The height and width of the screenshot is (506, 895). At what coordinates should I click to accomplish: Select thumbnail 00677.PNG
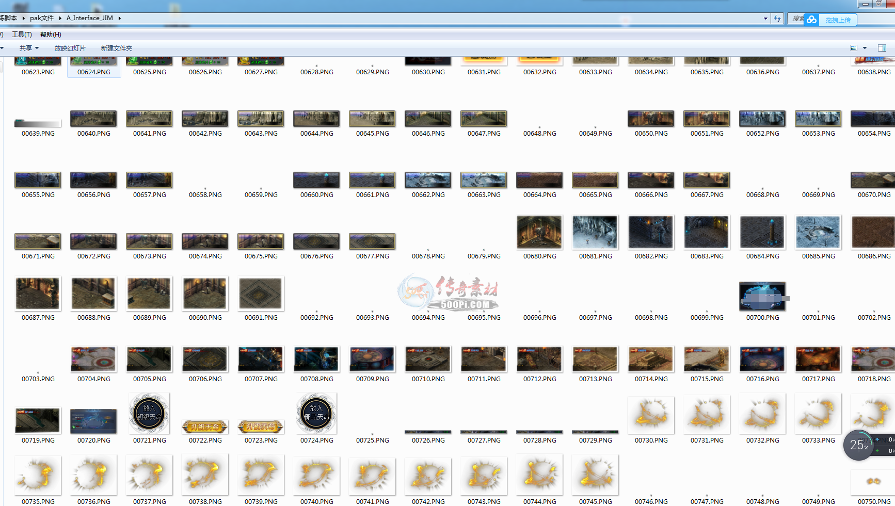tap(372, 241)
